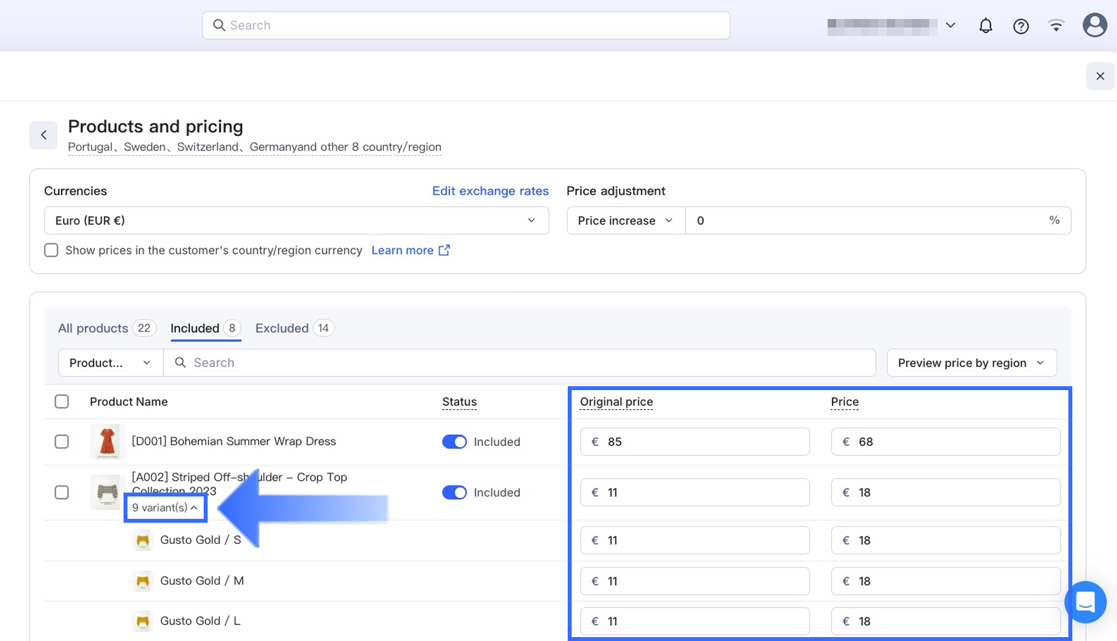The image size is (1117, 641).
Task: Select the checkbox for Striped Off-shoulder Crop Top
Action: 62,493
